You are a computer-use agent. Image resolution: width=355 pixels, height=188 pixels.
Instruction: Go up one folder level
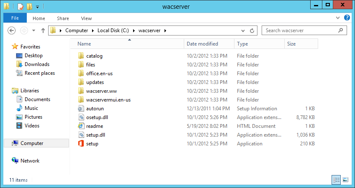43,30
